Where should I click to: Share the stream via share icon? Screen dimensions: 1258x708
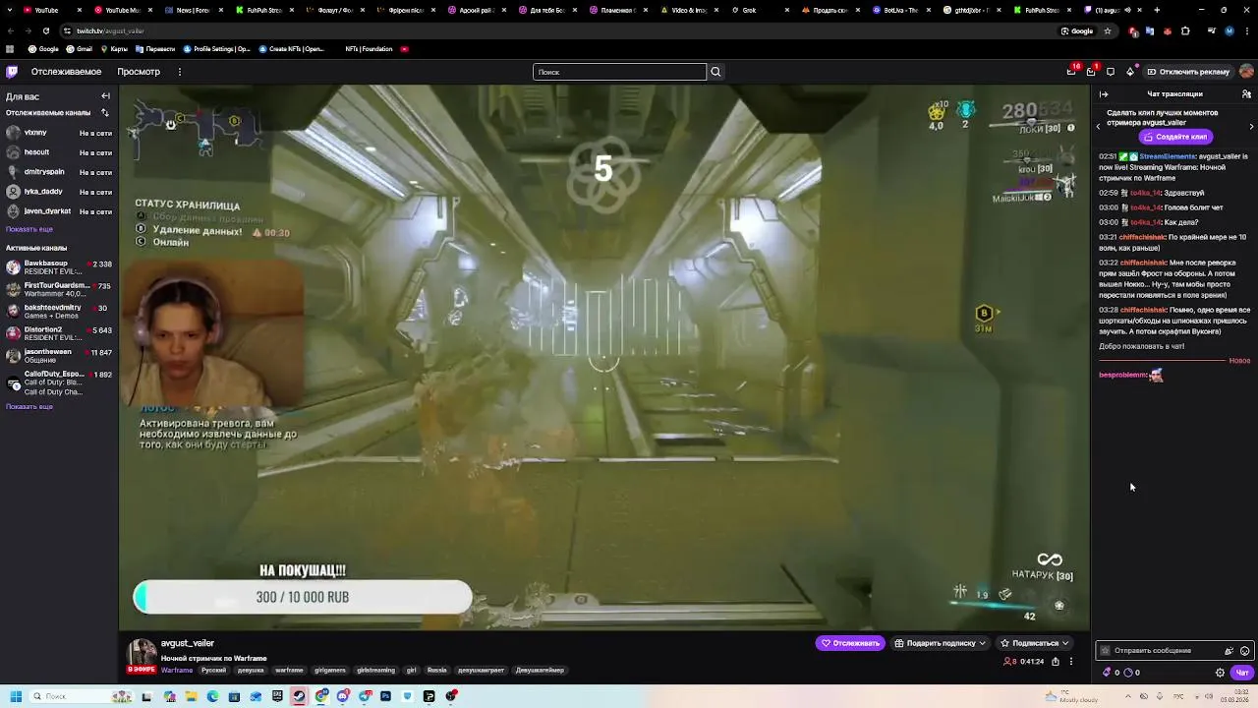[1056, 662]
